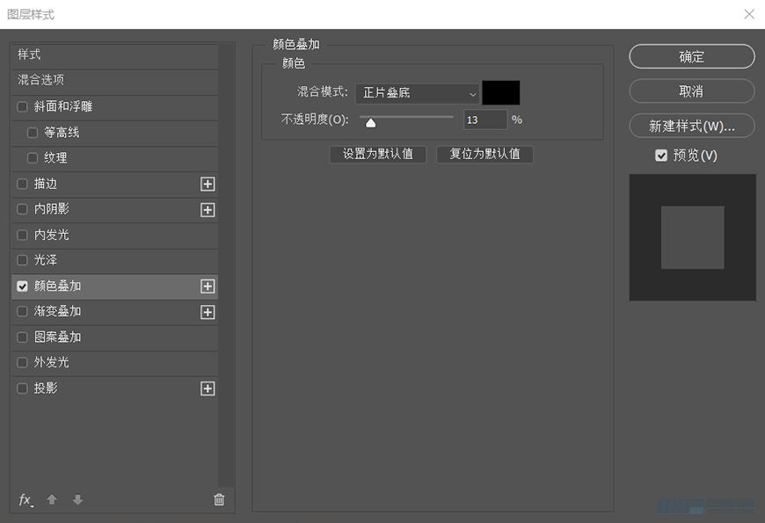Image resolution: width=765 pixels, height=523 pixels.
Task: Open the 内发光 settings row
Action: click(x=114, y=236)
